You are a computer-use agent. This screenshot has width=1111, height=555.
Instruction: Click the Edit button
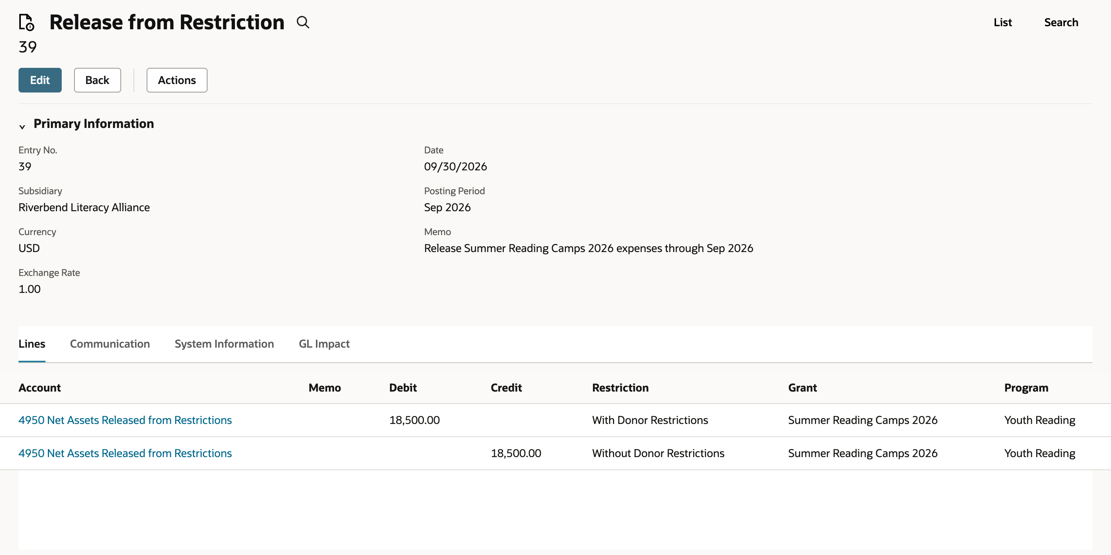[40, 80]
